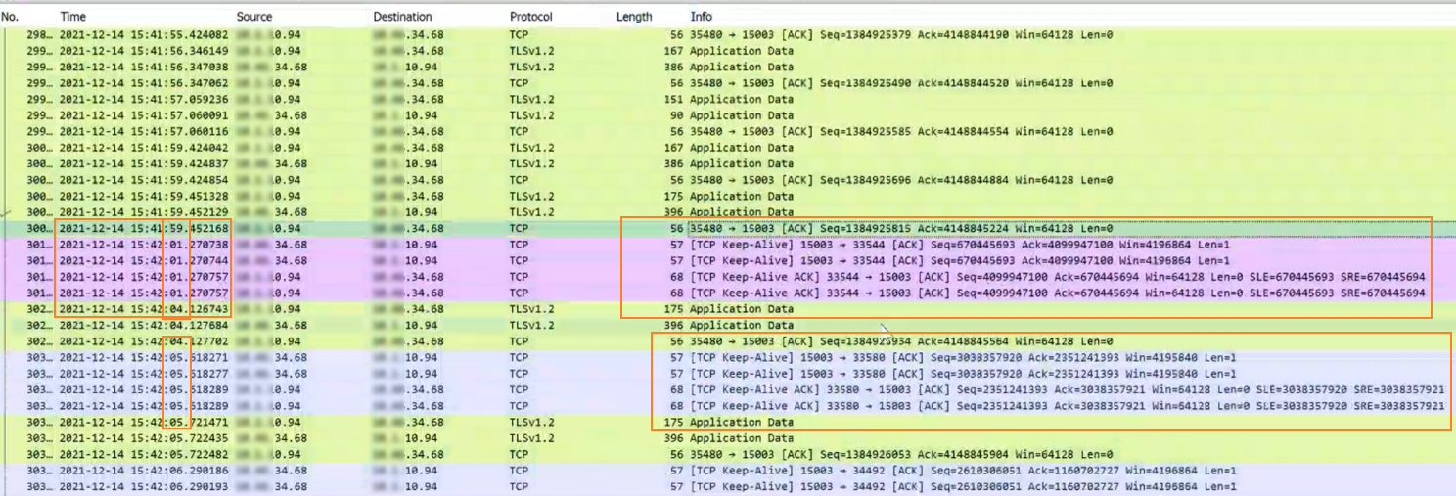Select the packet timed 15:42:04.127684
1456x496 pixels.
[728, 325]
